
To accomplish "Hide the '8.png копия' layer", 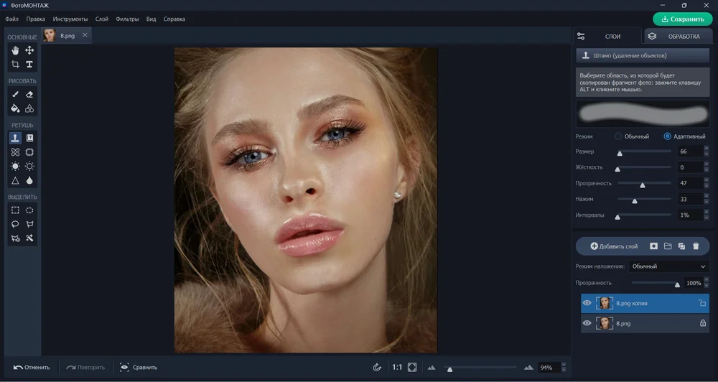I will pyautogui.click(x=587, y=303).
